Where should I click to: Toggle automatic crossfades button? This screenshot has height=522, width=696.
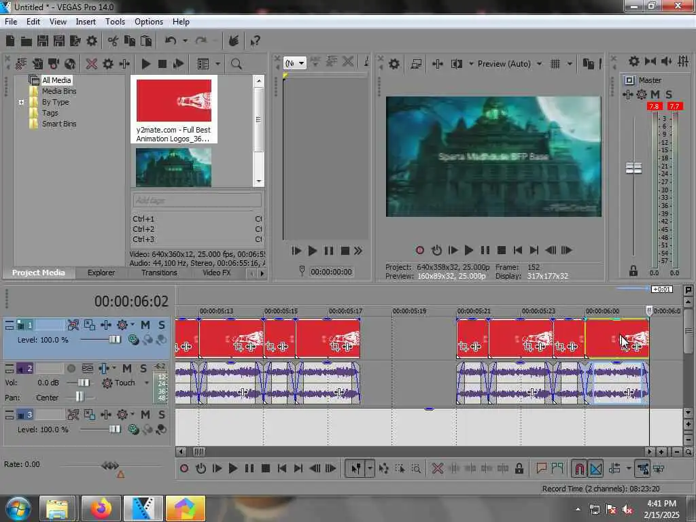coord(595,468)
